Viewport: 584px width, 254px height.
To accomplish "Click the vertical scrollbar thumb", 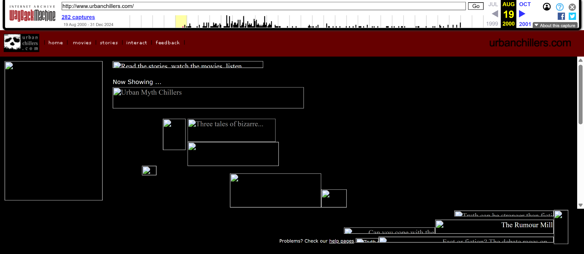I will click(580, 95).
